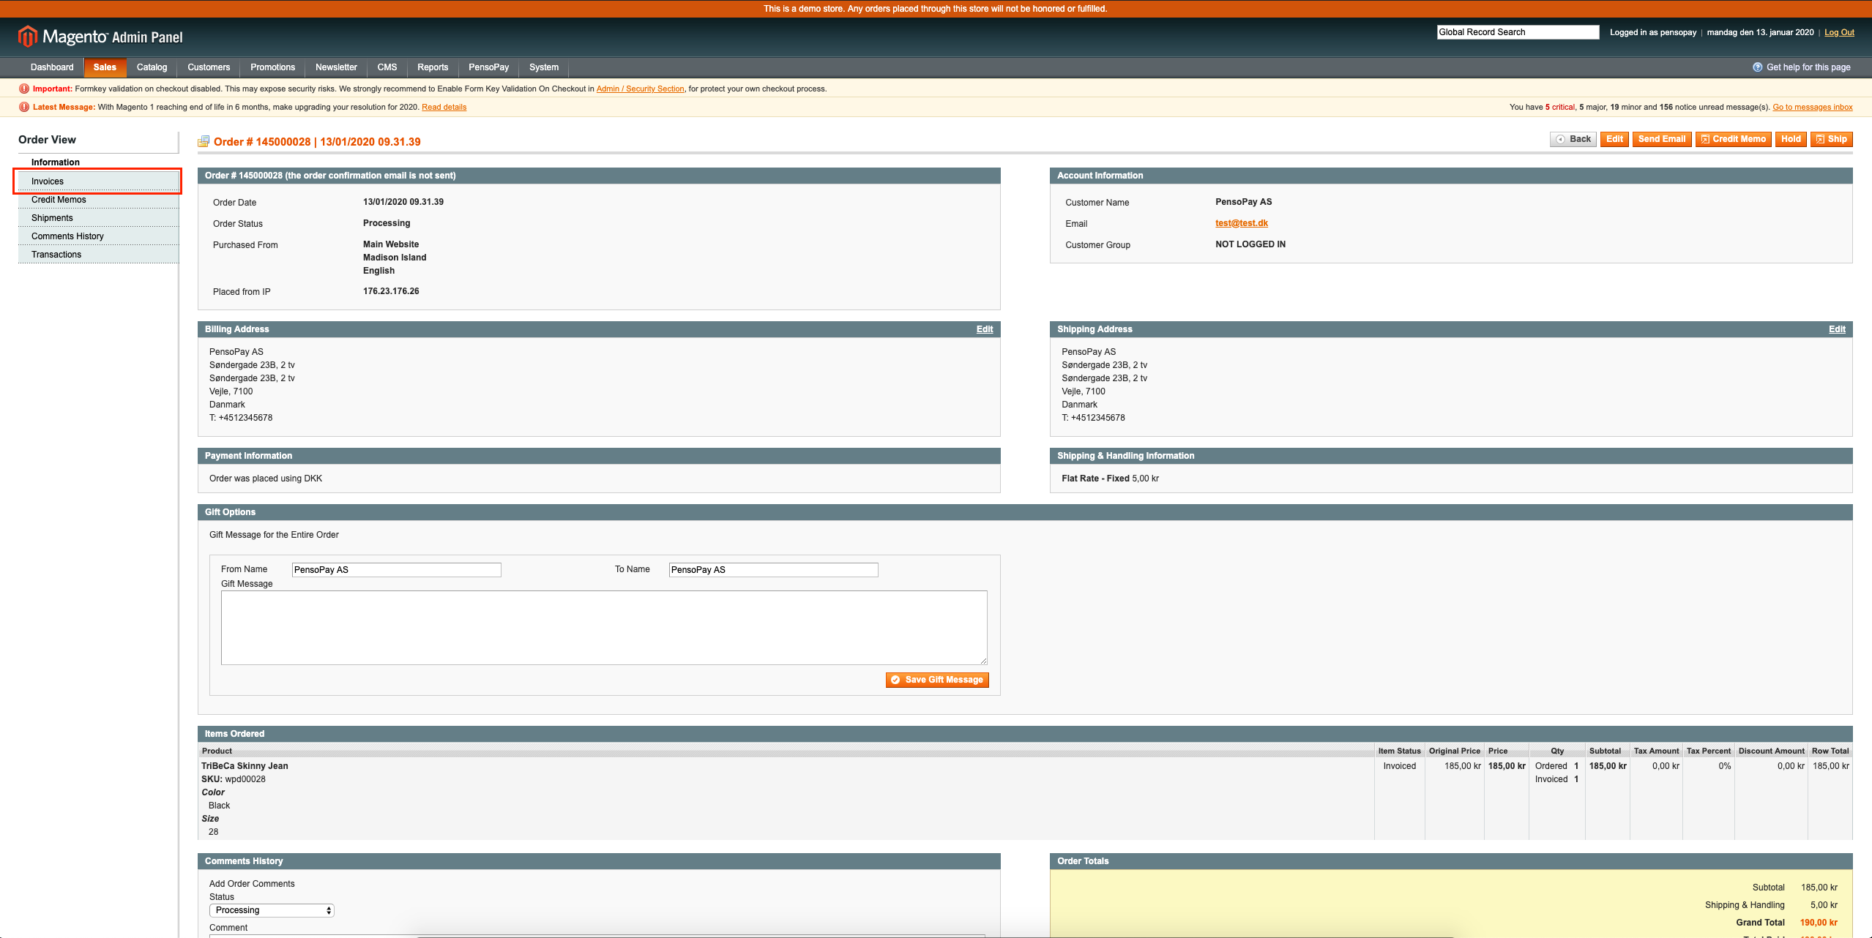Click the Placed from IP value 176.23.176.26

tap(391, 291)
